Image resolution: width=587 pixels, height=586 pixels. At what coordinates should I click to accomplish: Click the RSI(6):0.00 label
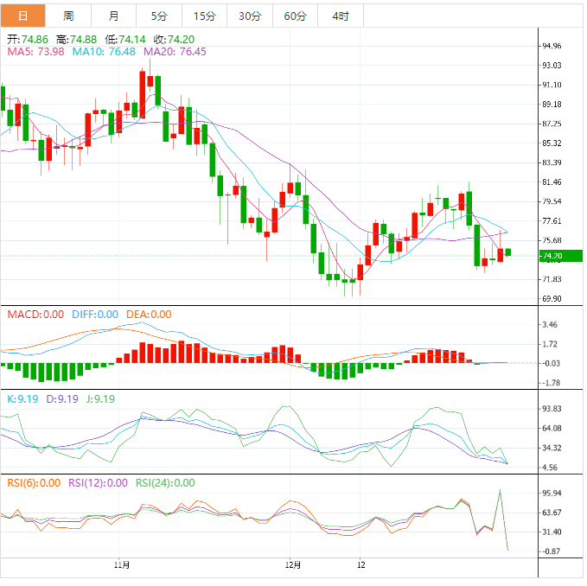tap(34, 483)
